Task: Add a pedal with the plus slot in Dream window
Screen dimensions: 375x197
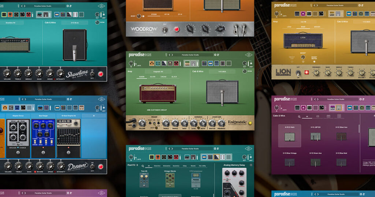Action: pyautogui.click(x=94, y=116)
